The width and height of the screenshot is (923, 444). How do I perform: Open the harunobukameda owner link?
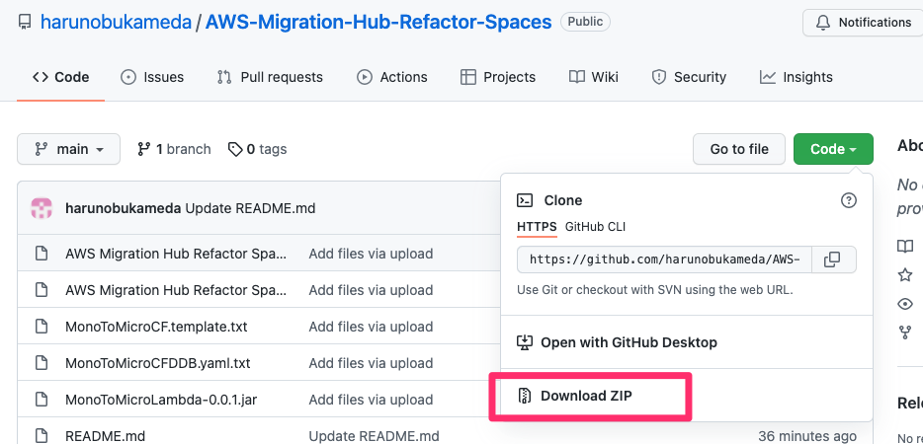coord(116,23)
